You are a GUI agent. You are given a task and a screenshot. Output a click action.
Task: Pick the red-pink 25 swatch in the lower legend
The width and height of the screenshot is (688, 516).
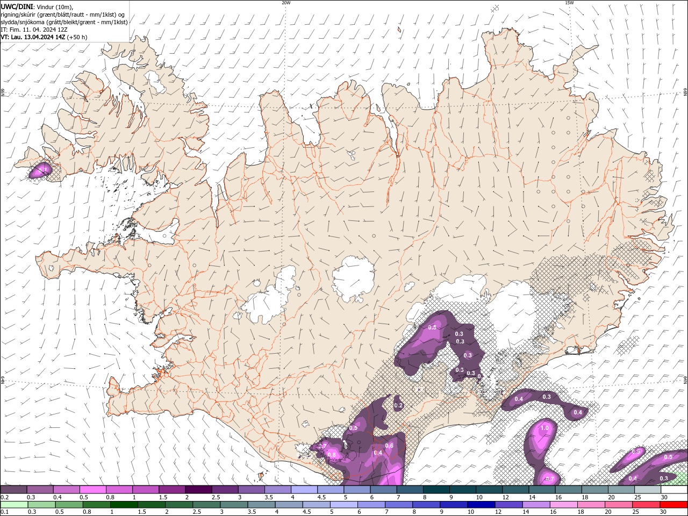[646, 505]
